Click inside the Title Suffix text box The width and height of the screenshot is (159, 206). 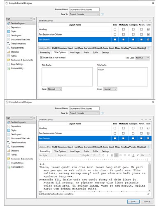coord(123,77)
